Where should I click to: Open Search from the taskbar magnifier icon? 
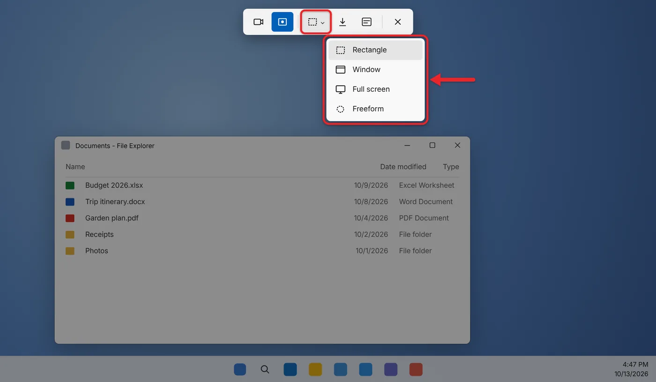265,369
